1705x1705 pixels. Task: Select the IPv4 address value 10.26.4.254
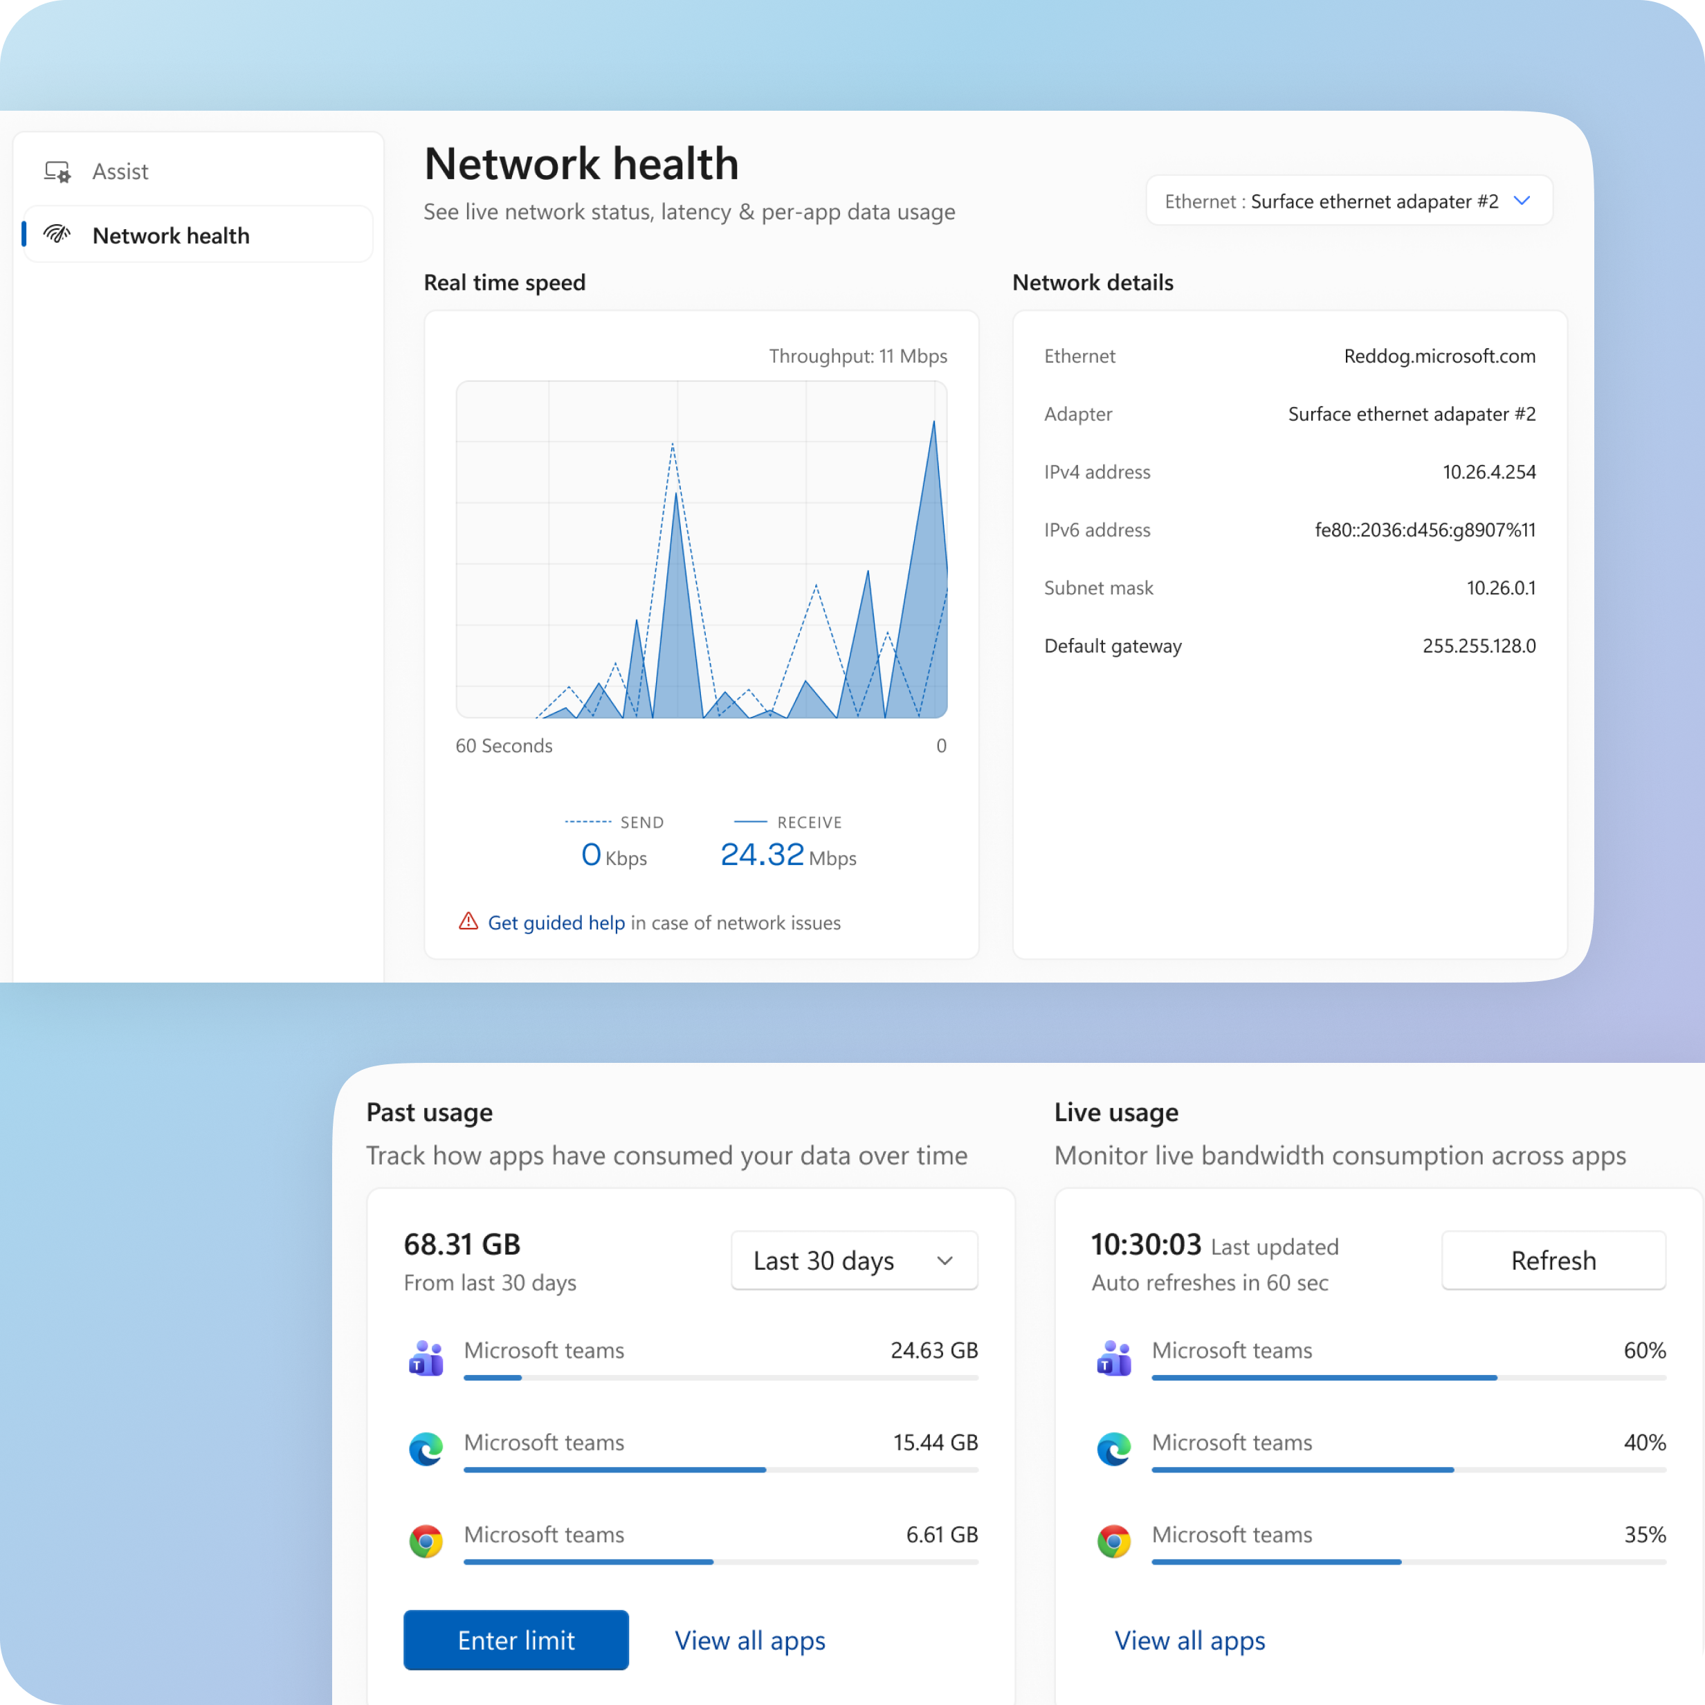pyautogui.click(x=1489, y=472)
